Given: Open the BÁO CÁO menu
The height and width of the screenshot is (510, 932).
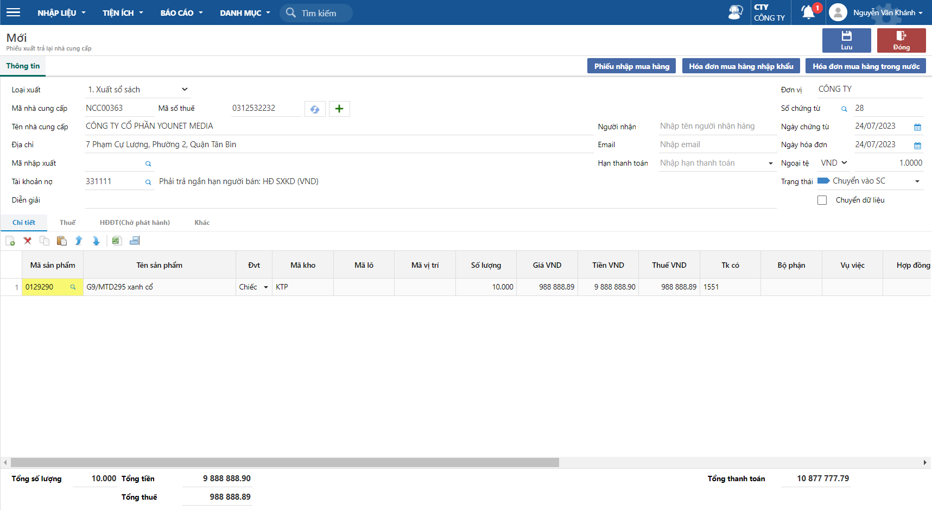Looking at the screenshot, I should point(181,12).
